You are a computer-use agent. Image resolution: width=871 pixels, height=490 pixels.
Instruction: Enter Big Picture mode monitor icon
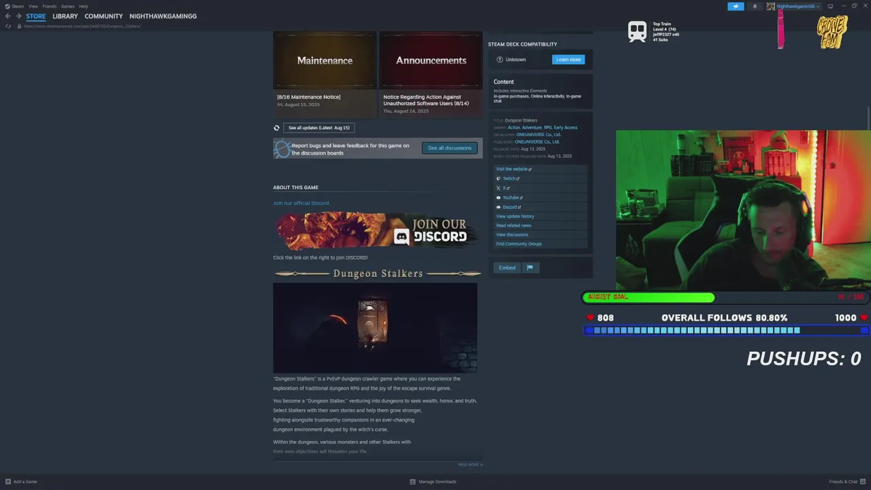830,6
